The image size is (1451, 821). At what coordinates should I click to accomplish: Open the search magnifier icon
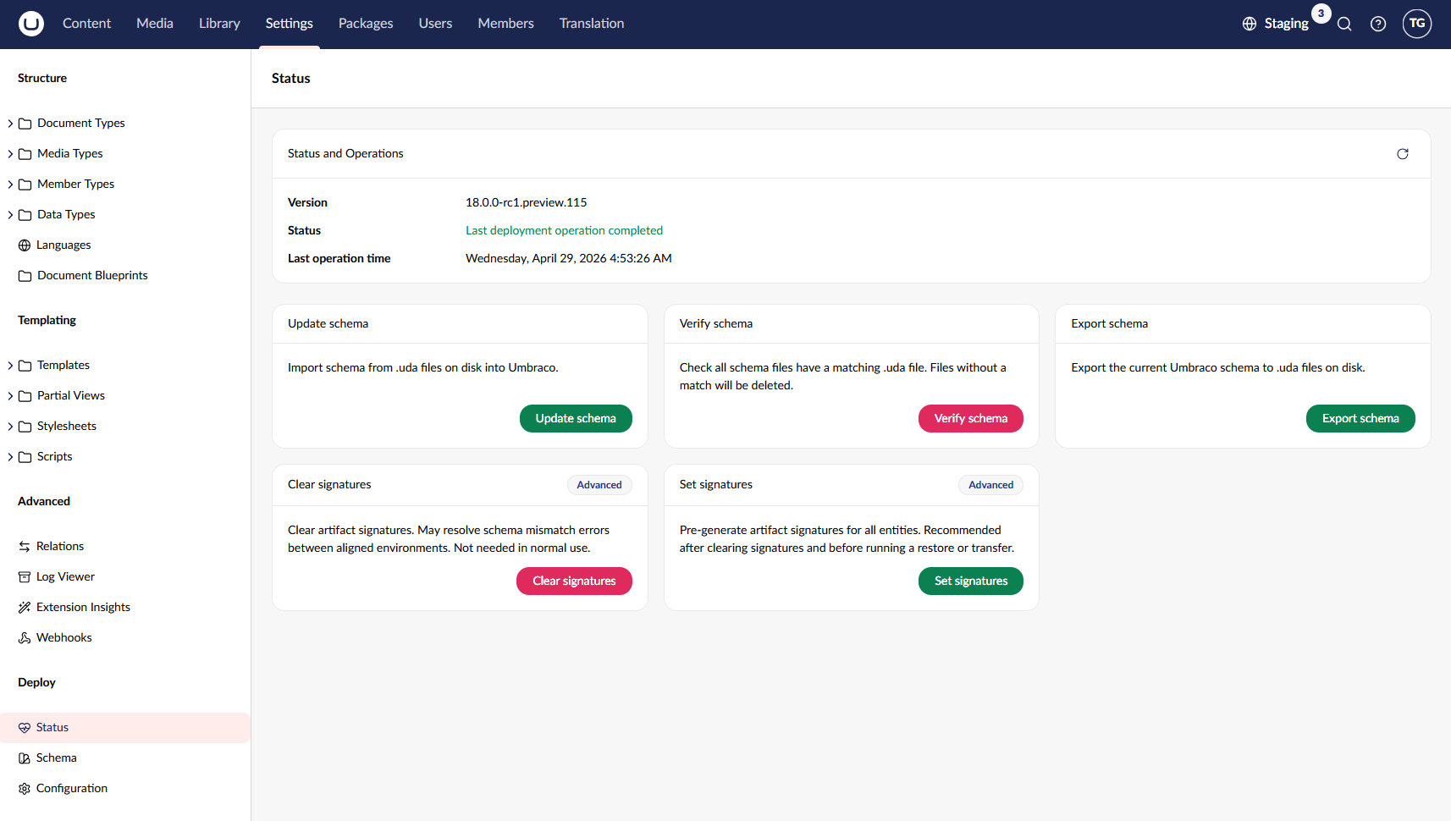1344,24
